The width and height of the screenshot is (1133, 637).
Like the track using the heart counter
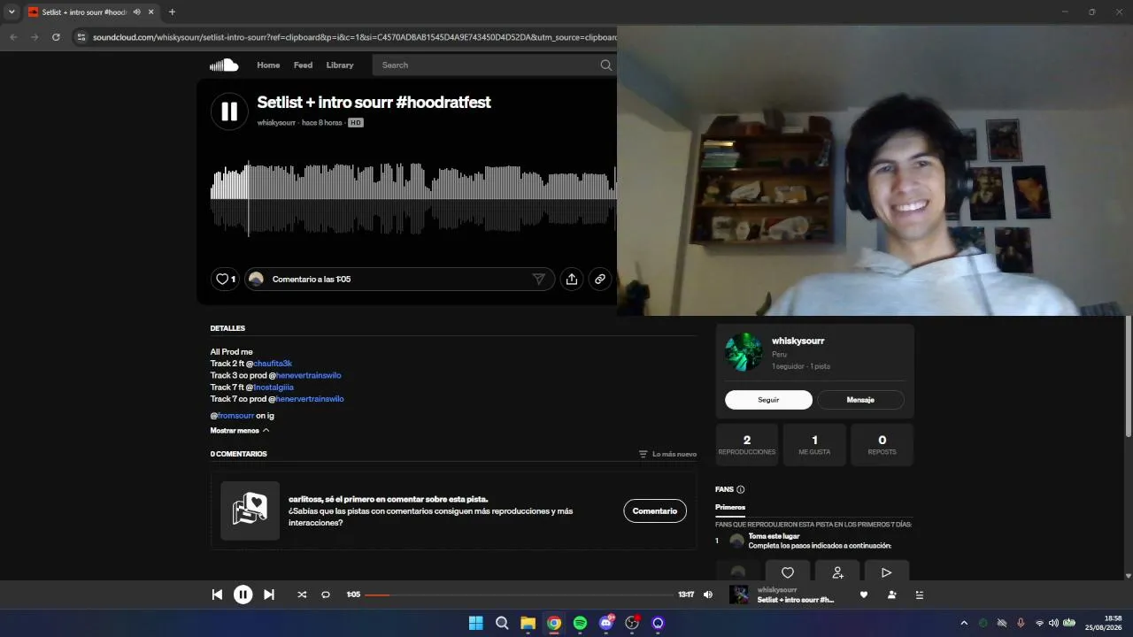pyautogui.click(x=226, y=280)
